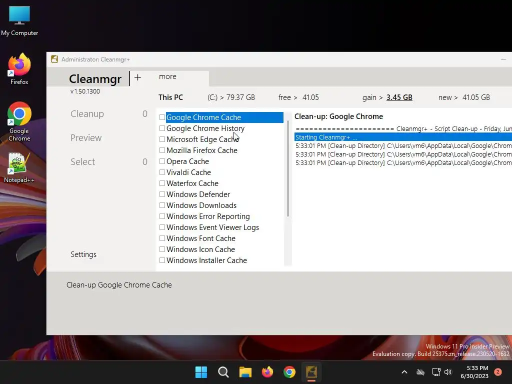Click the Clean-up: Google Chrome heading
This screenshot has width=512, height=384.
point(338,116)
